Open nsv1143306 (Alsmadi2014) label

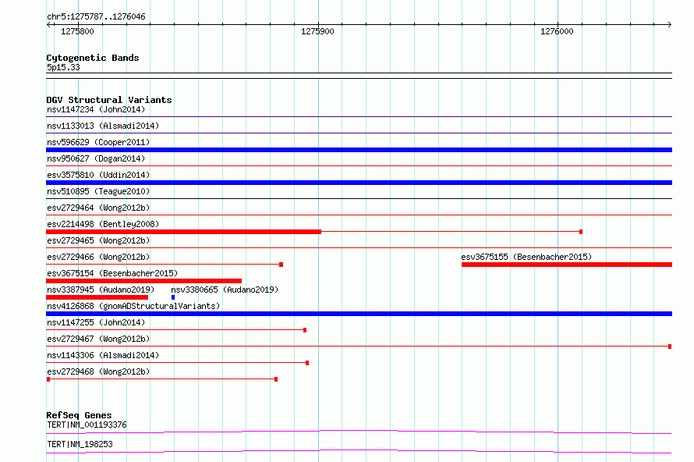[103, 355]
